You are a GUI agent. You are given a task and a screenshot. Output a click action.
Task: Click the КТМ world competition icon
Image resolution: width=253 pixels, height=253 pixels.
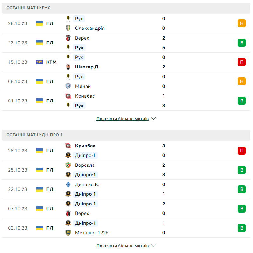(x=39, y=62)
